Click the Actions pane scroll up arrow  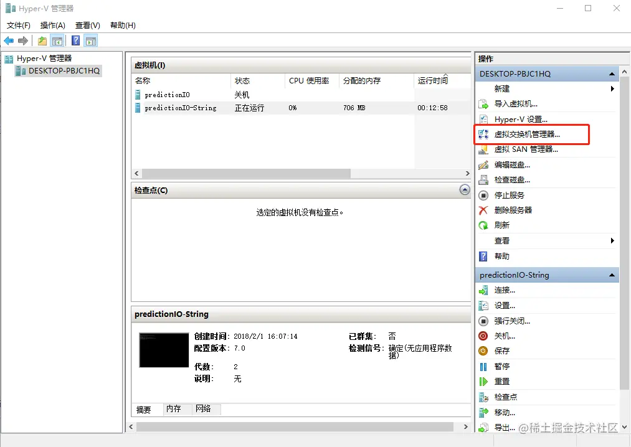pos(625,72)
